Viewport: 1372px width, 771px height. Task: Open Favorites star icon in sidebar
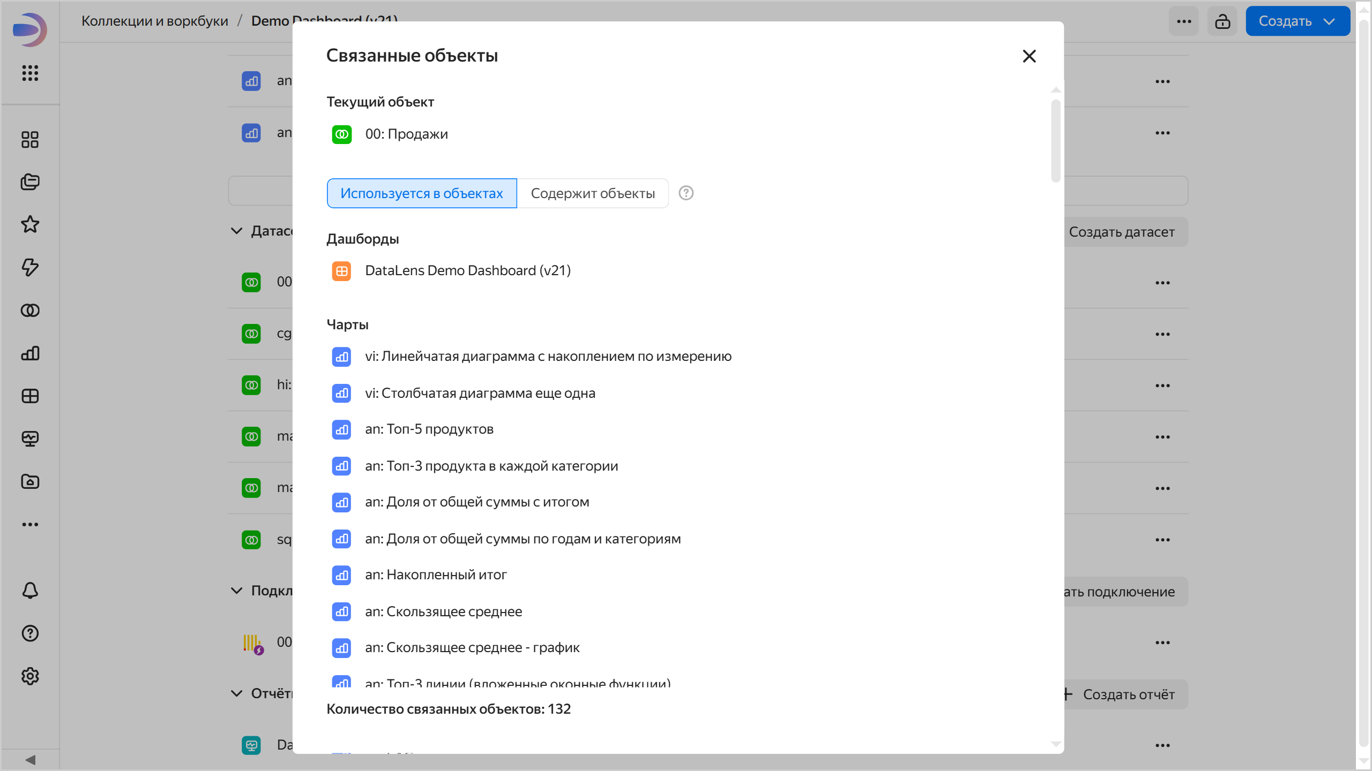pos(30,224)
